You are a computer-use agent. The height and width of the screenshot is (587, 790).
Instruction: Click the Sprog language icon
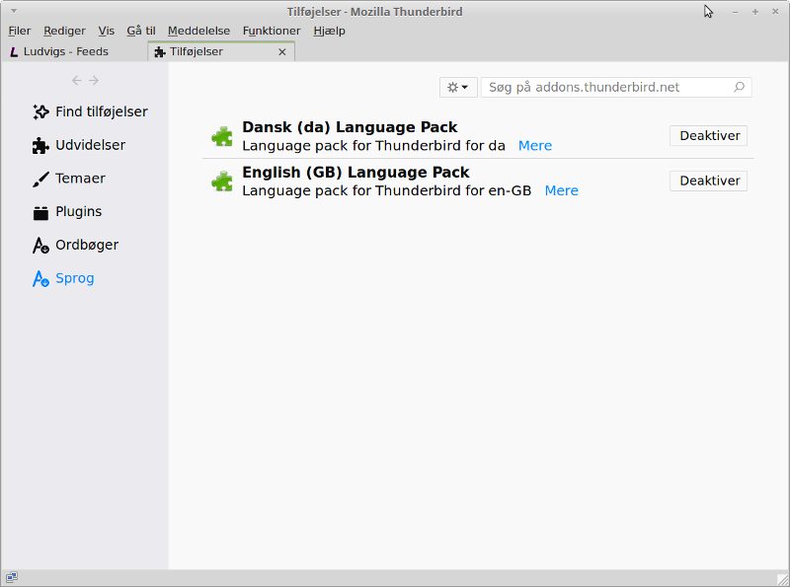pyautogui.click(x=40, y=278)
